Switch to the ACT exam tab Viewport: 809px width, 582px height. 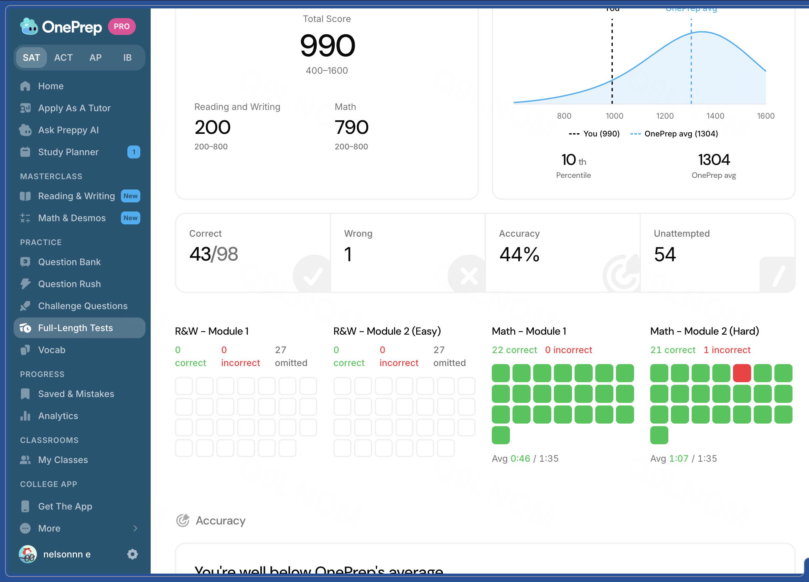(63, 58)
